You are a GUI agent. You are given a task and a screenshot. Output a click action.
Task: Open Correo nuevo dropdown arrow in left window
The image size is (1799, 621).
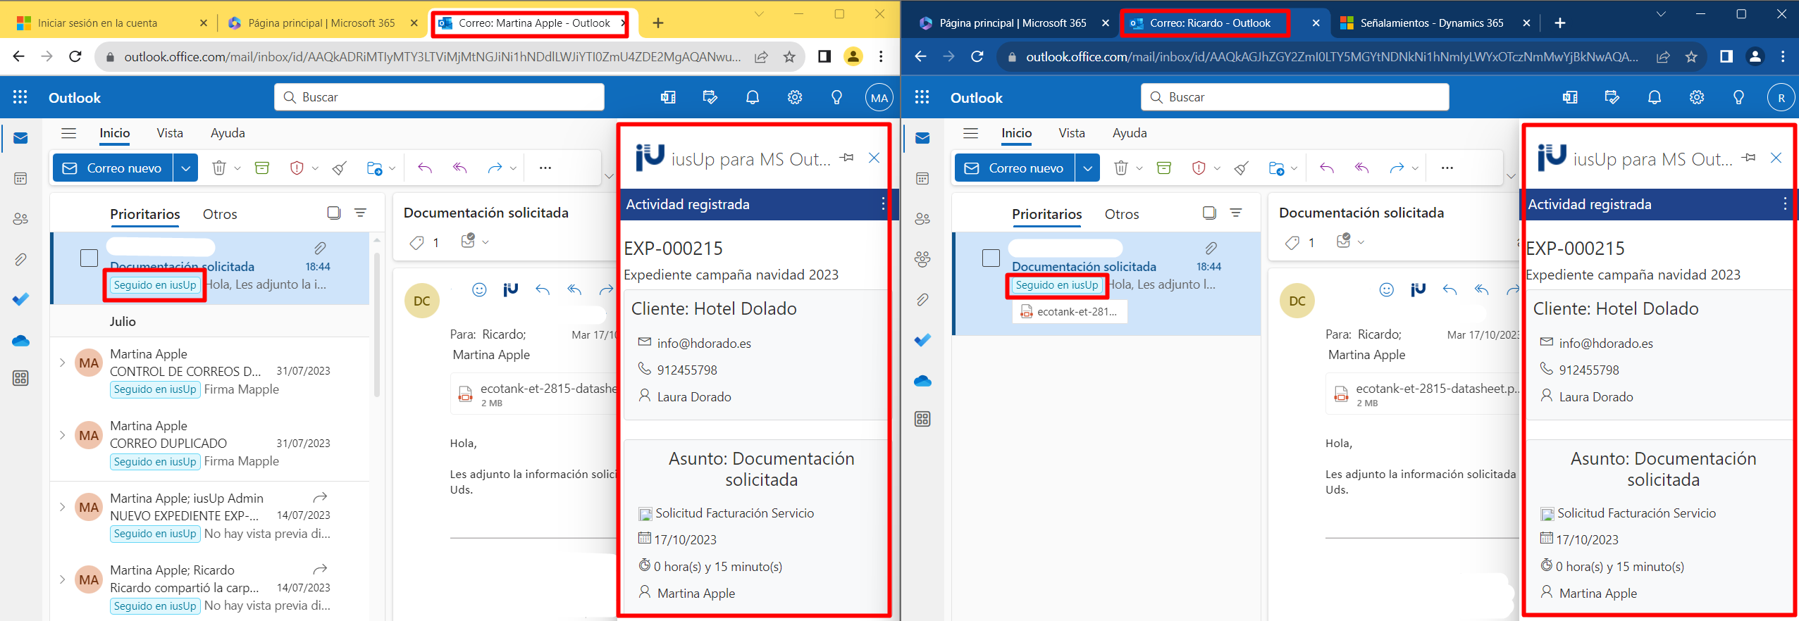pos(185,168)
